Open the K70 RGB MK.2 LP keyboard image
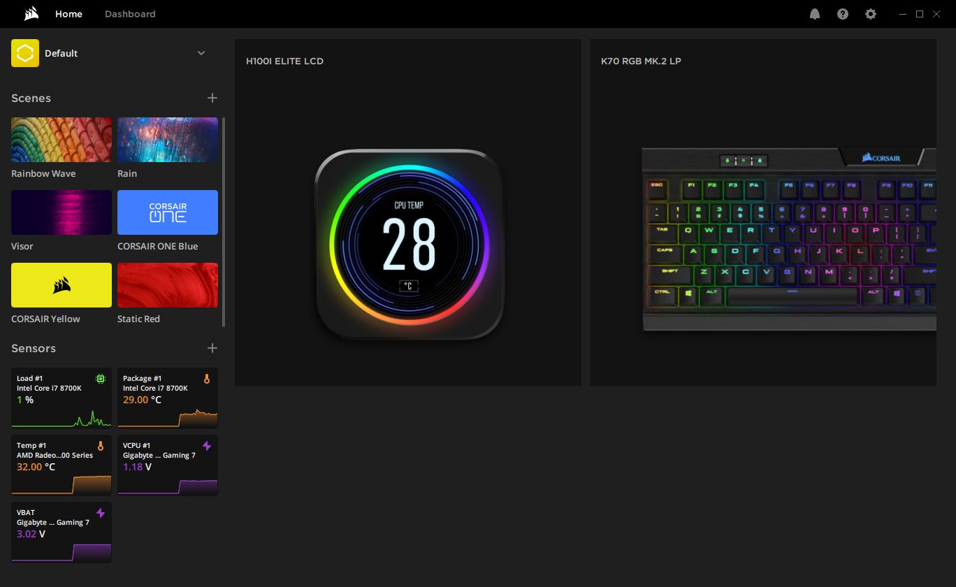The width and height of the screenshot is (956, 587). tap(789, 238)
